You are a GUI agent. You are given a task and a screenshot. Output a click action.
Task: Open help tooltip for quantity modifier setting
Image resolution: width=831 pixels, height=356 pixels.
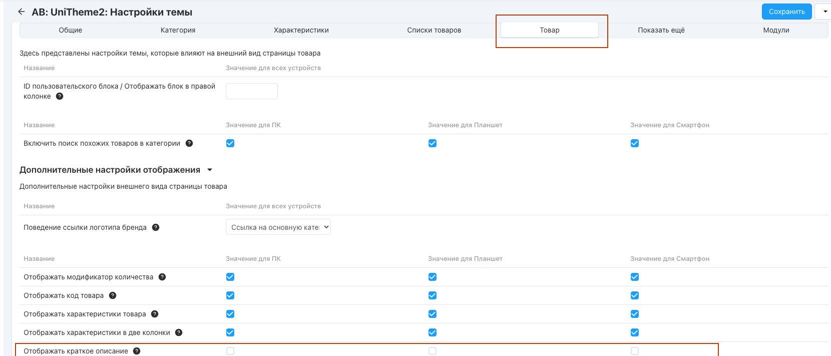pos(162,277)
